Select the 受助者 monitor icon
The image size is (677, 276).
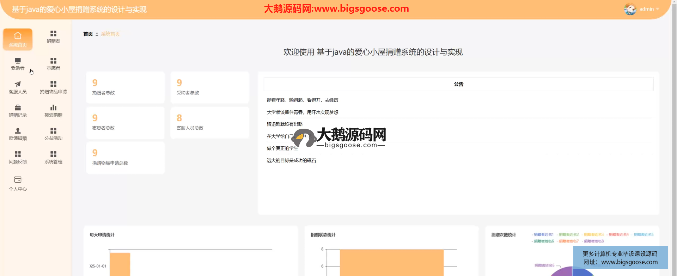18,61
